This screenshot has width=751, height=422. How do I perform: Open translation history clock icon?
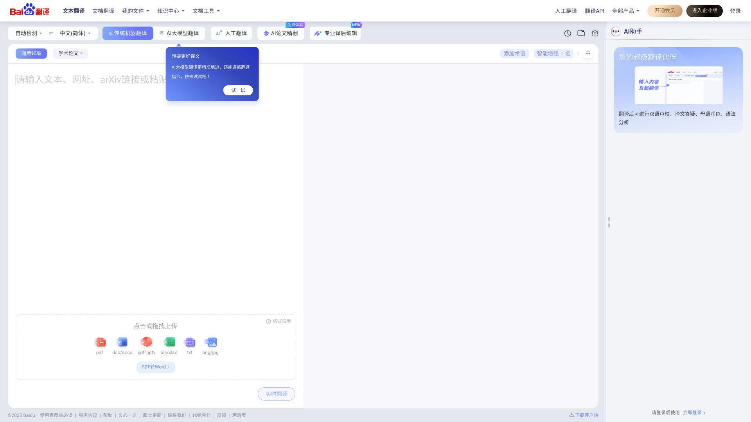coord(568,33)
